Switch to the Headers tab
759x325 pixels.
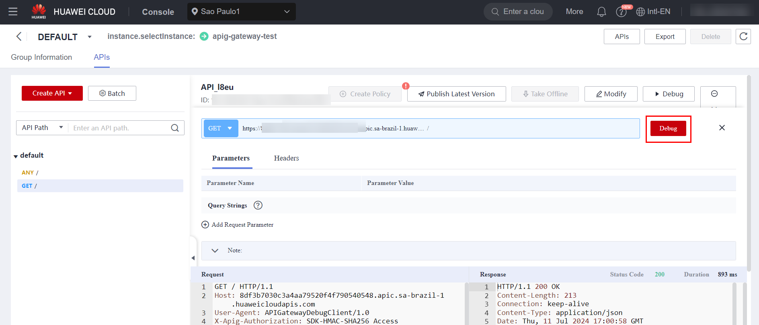(286, 158)
